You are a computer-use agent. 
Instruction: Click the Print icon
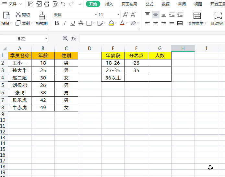click(x=47, y=4)
